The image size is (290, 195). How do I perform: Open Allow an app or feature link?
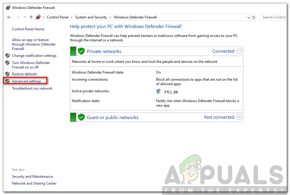coord(34,44)
